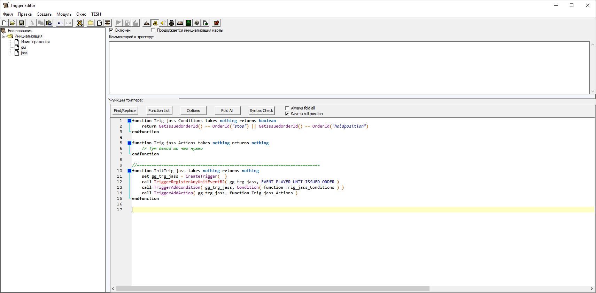Click the Syntax Check button

[x=261, y=111]
